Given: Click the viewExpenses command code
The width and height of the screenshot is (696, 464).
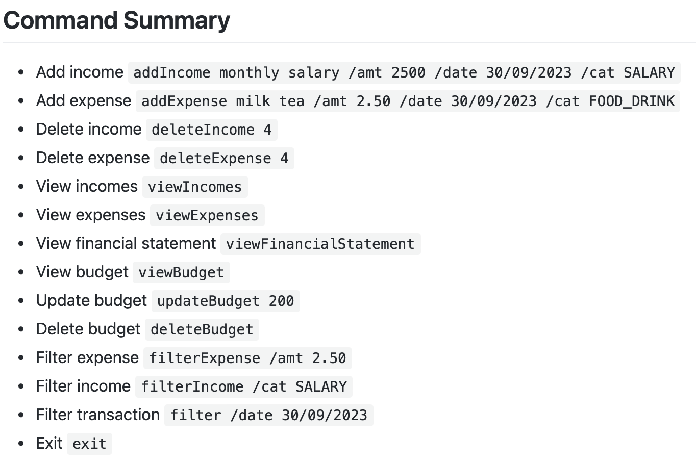Looking at the screenshot, I should click(207, 215).
